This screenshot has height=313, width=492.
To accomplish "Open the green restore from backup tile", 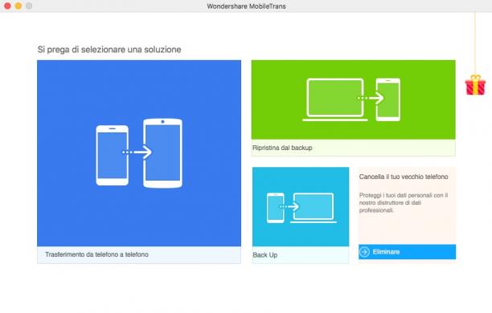I will coord(353,108).
